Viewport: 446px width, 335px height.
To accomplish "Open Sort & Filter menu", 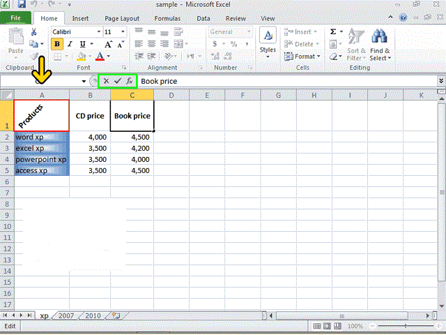I will click(x=356, y=45).
